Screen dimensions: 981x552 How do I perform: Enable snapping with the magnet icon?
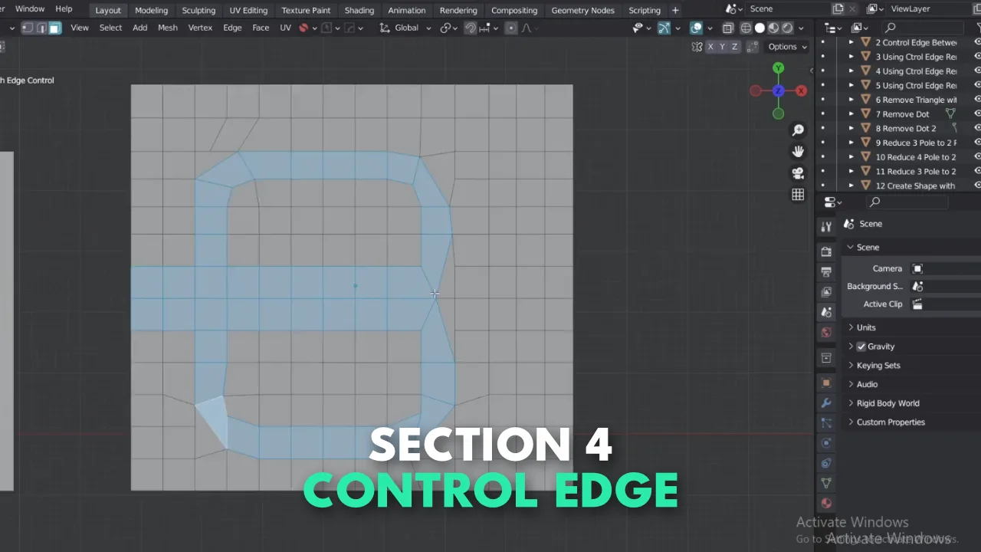coord(470,28)
